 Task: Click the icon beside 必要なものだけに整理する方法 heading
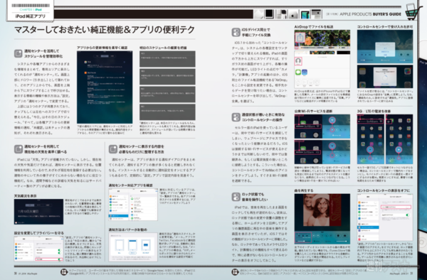[112, 149]
